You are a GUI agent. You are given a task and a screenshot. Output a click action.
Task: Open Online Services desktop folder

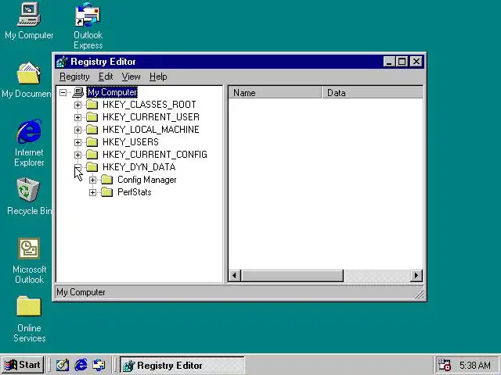click(29, 305)
